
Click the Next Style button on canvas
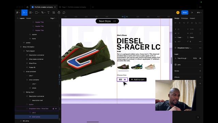(x=107, y=21)
